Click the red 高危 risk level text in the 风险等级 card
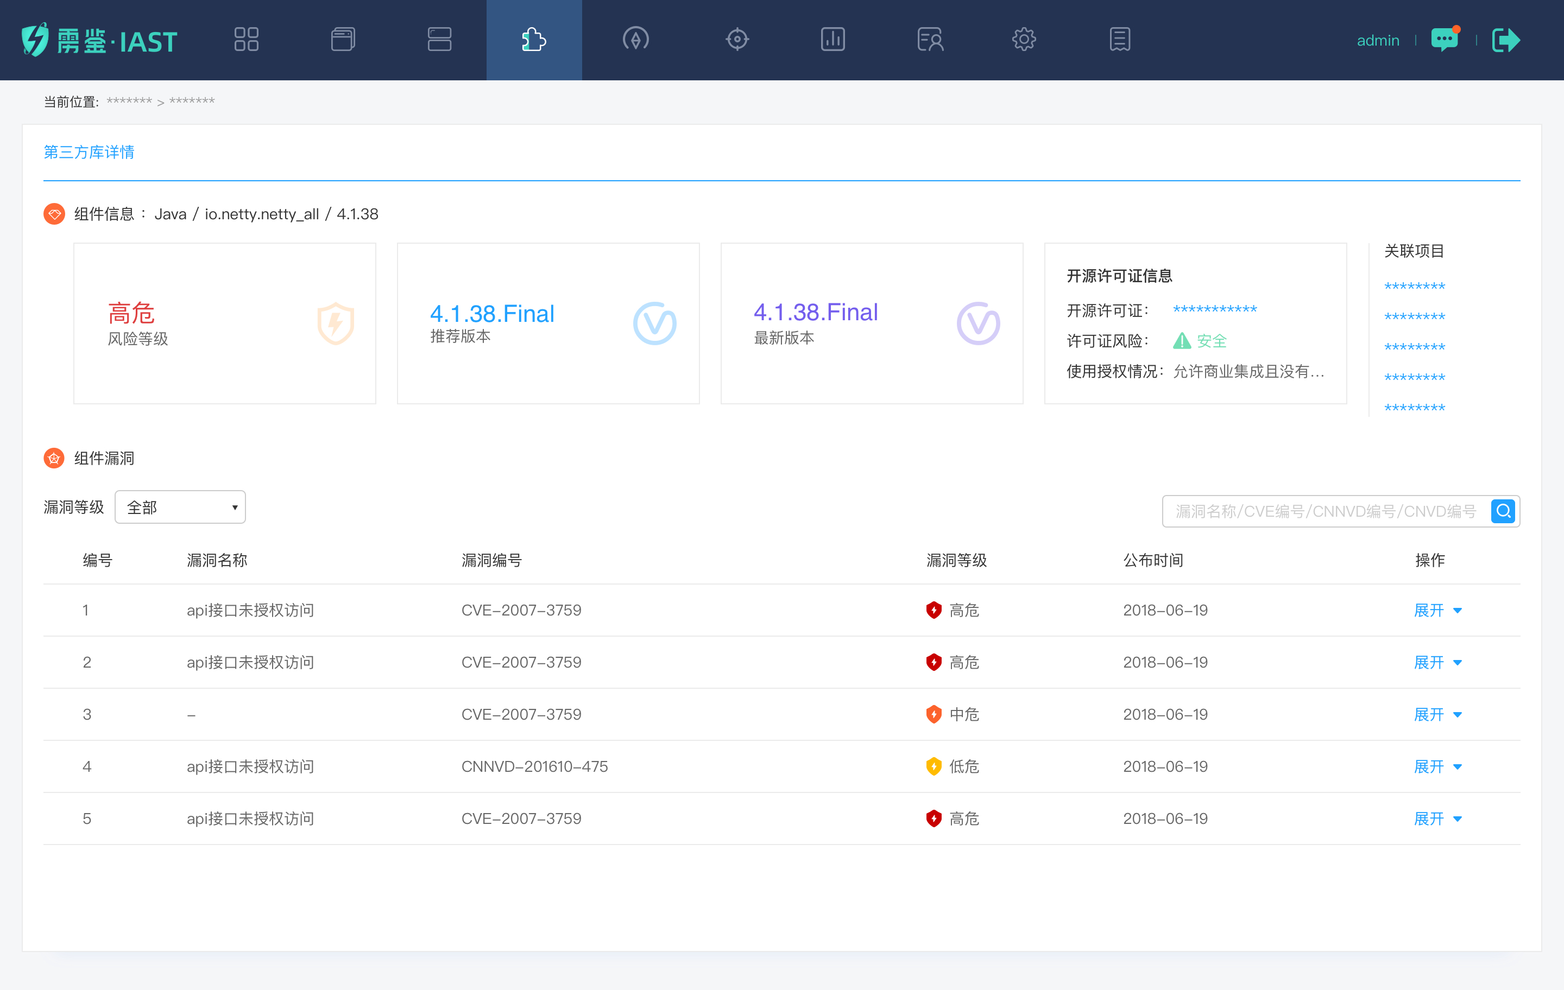1564x990 pixels. [131, 313]
